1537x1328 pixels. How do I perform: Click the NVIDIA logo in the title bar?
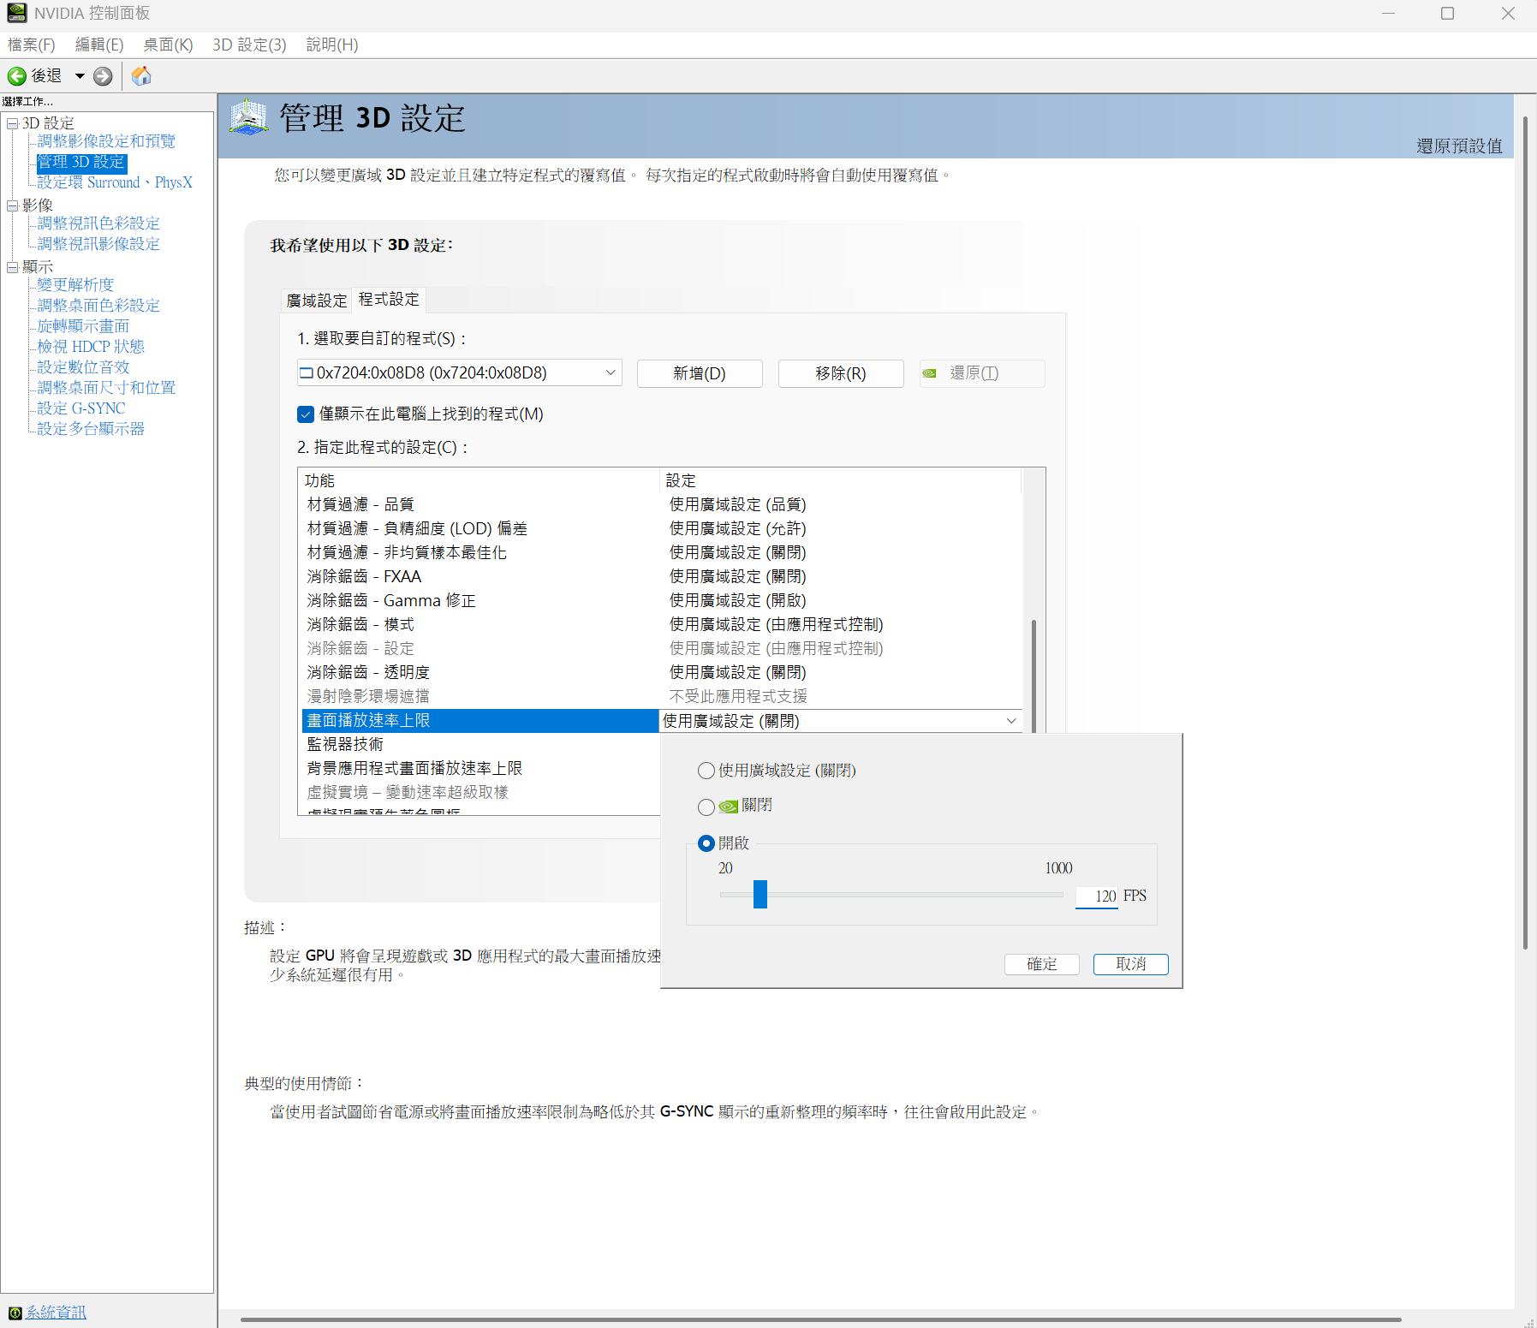16,13
